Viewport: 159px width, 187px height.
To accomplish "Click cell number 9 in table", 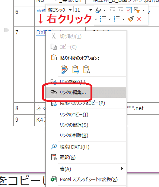I will coord(17,120).
